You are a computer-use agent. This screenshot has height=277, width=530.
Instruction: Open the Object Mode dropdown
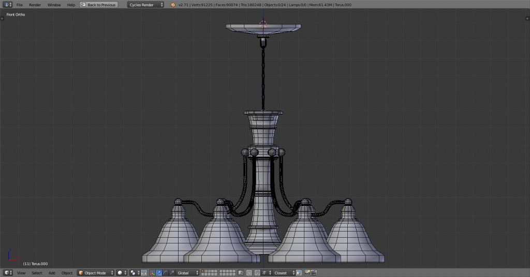click(96, 273)
